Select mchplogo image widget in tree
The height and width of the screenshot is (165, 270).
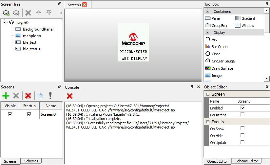point(32,36)
